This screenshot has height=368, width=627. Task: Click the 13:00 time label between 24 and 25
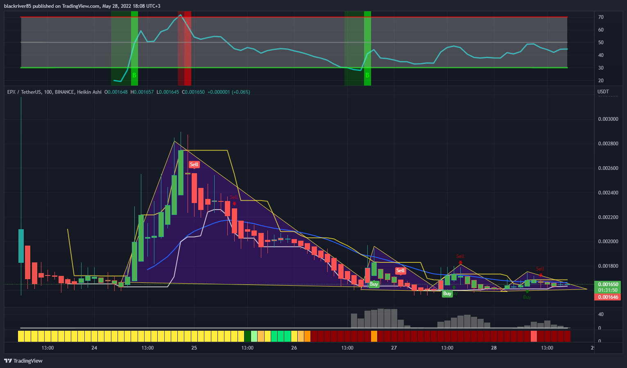pyautogui.click(x=147, y=348)
